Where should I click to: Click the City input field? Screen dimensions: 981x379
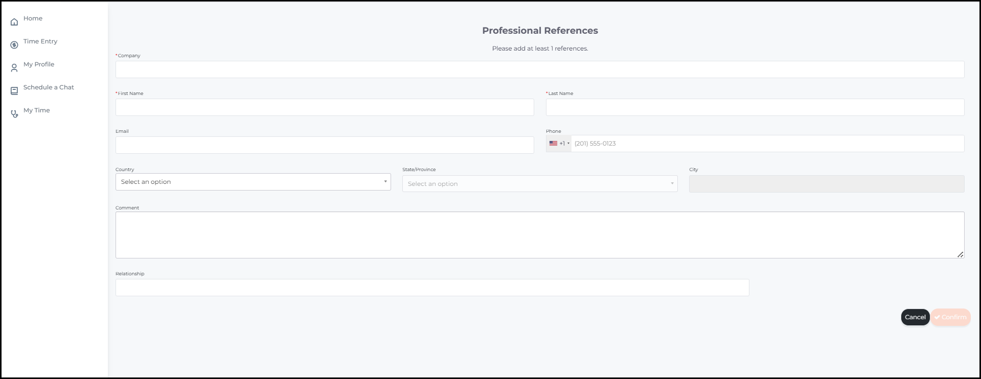point(827,184)
